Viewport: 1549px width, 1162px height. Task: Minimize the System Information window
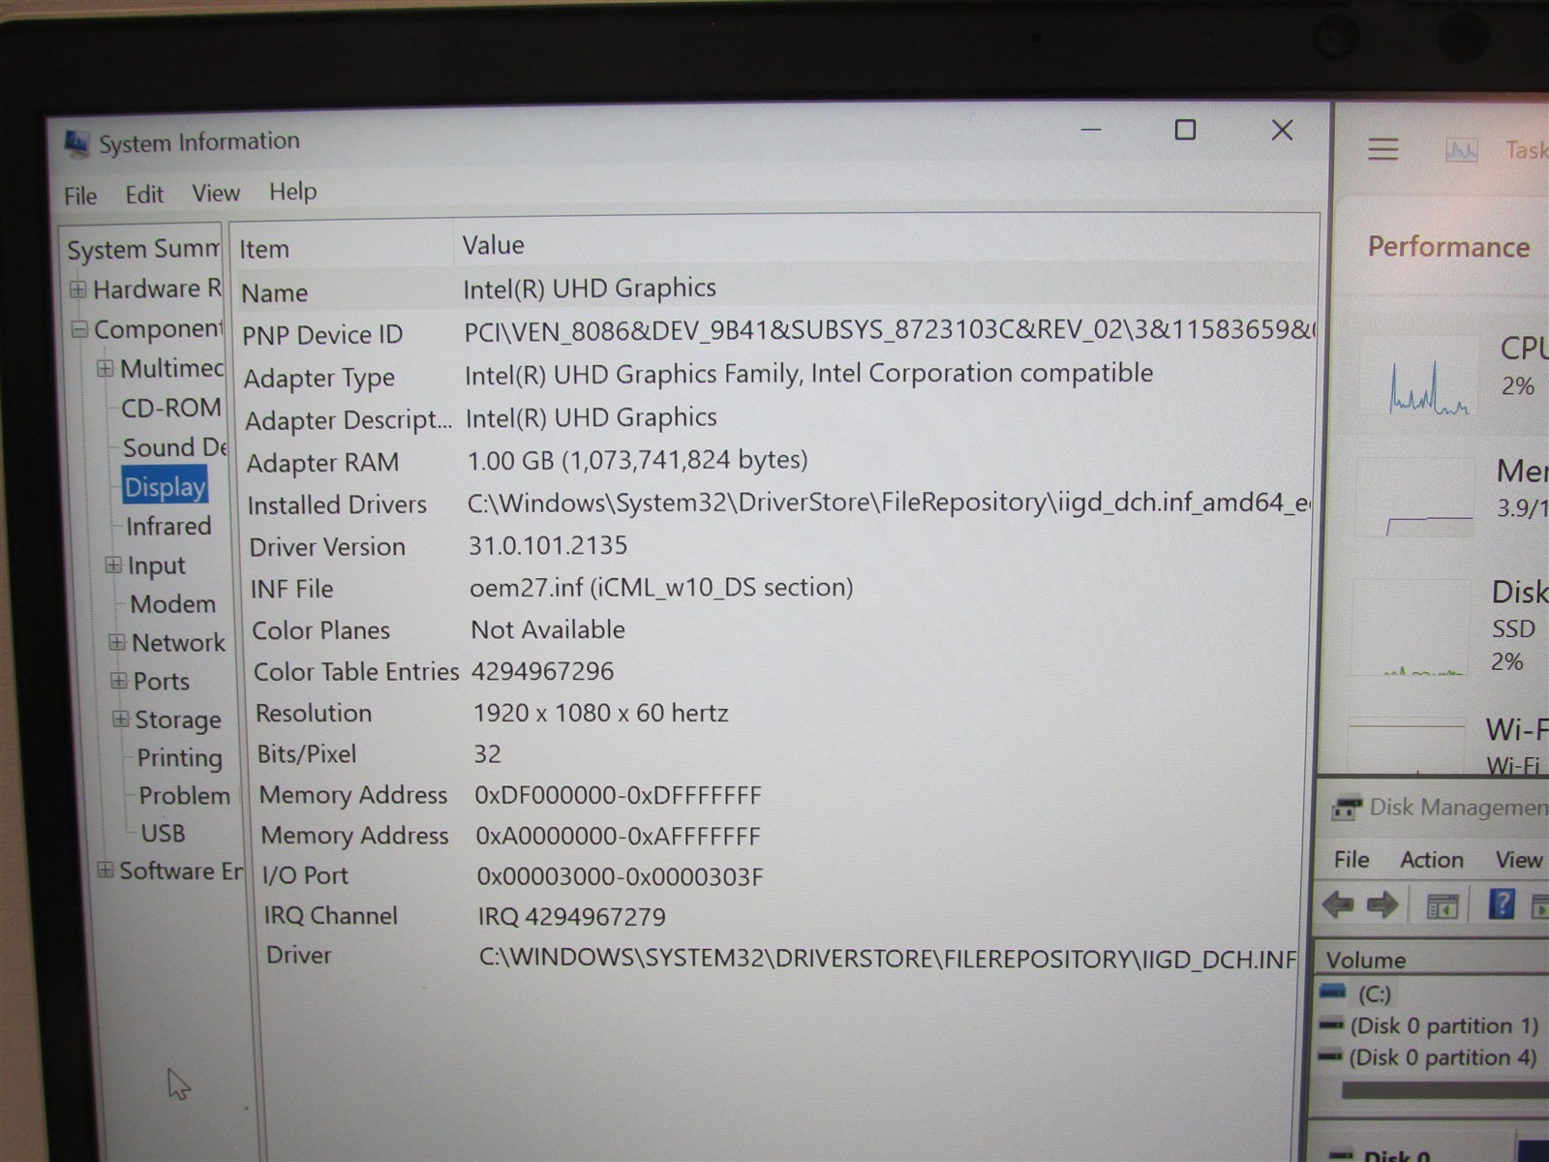coord(1091,129)
